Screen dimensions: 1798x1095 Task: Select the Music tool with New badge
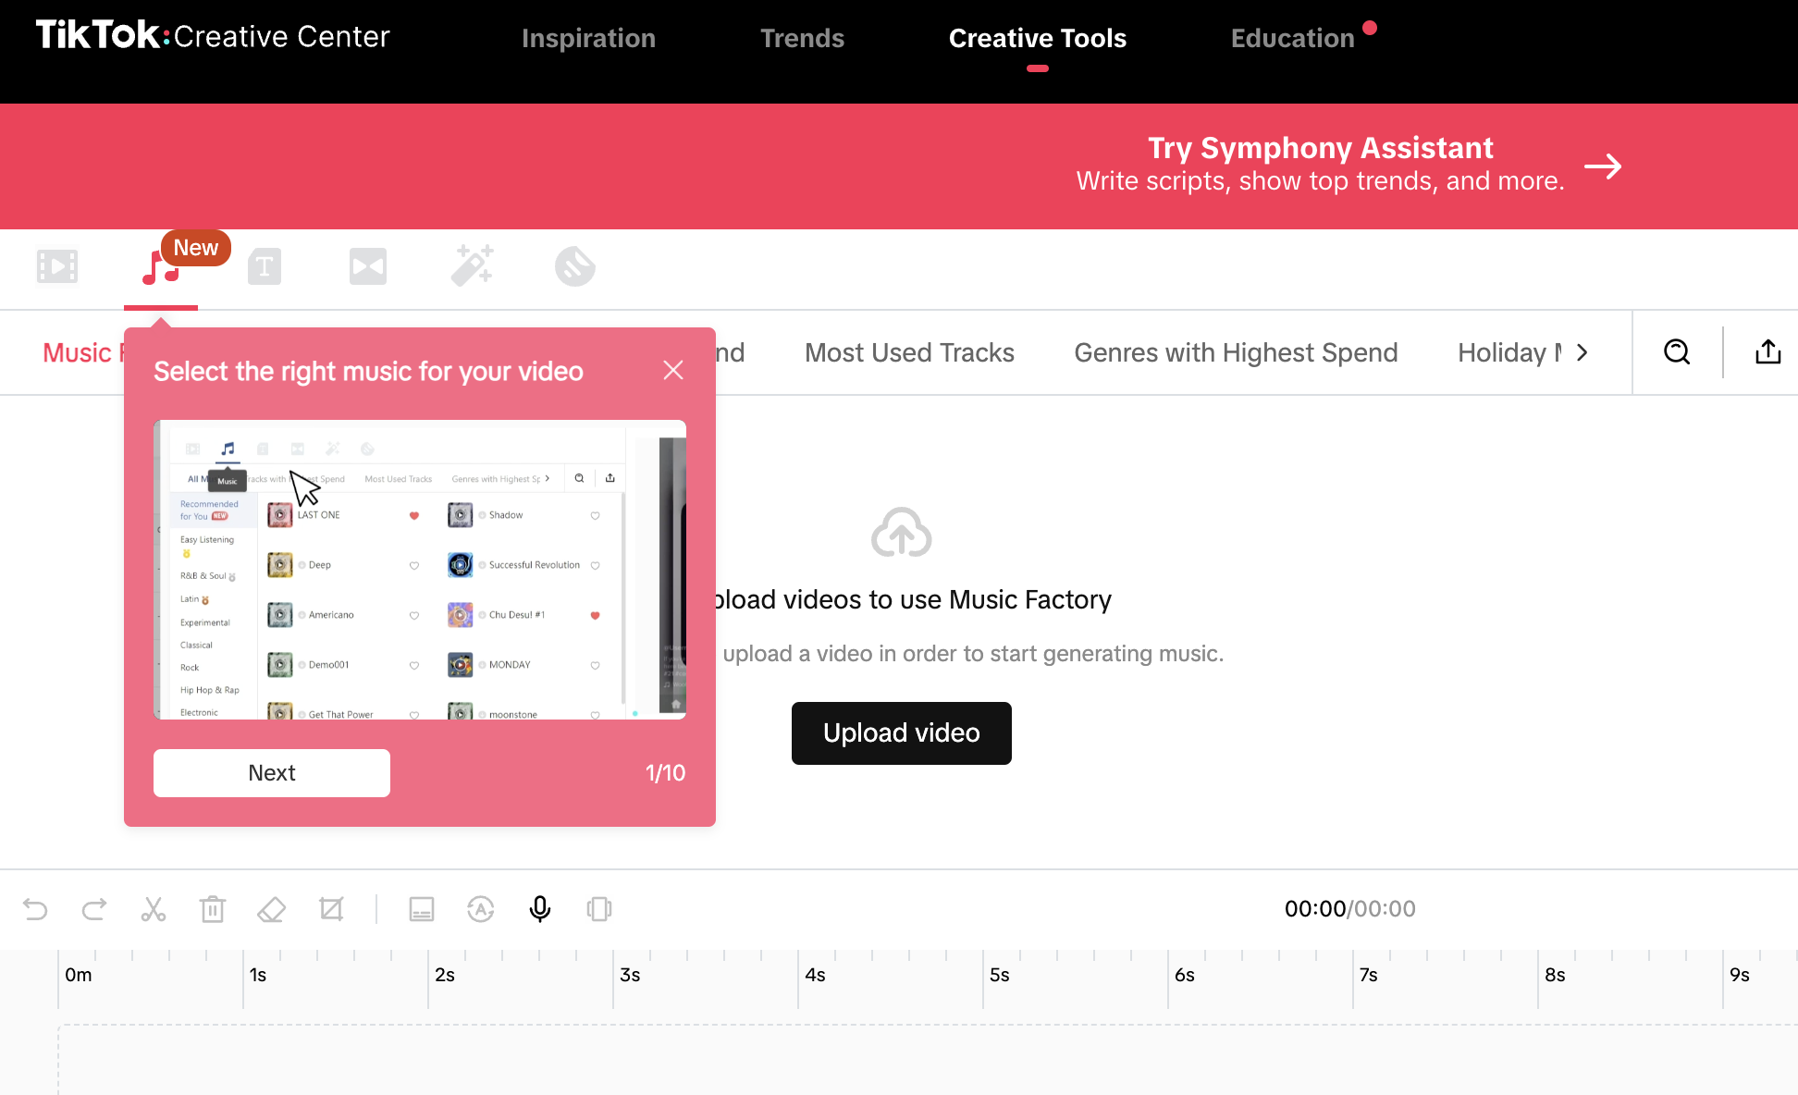click(161, 267)
